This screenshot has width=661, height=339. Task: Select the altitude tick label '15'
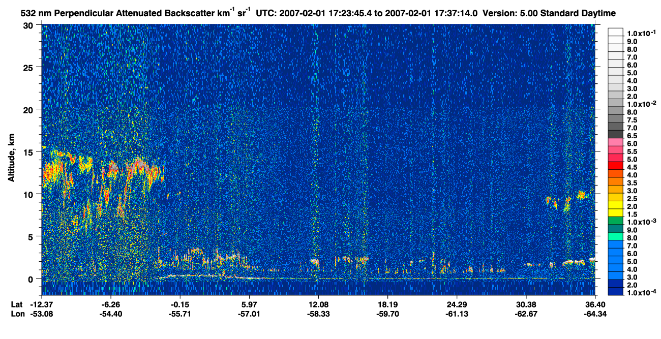click(x=29, y=151)
